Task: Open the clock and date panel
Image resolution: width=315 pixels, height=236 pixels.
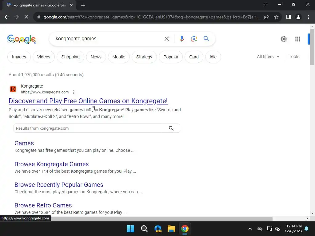Action: (293, 229)
